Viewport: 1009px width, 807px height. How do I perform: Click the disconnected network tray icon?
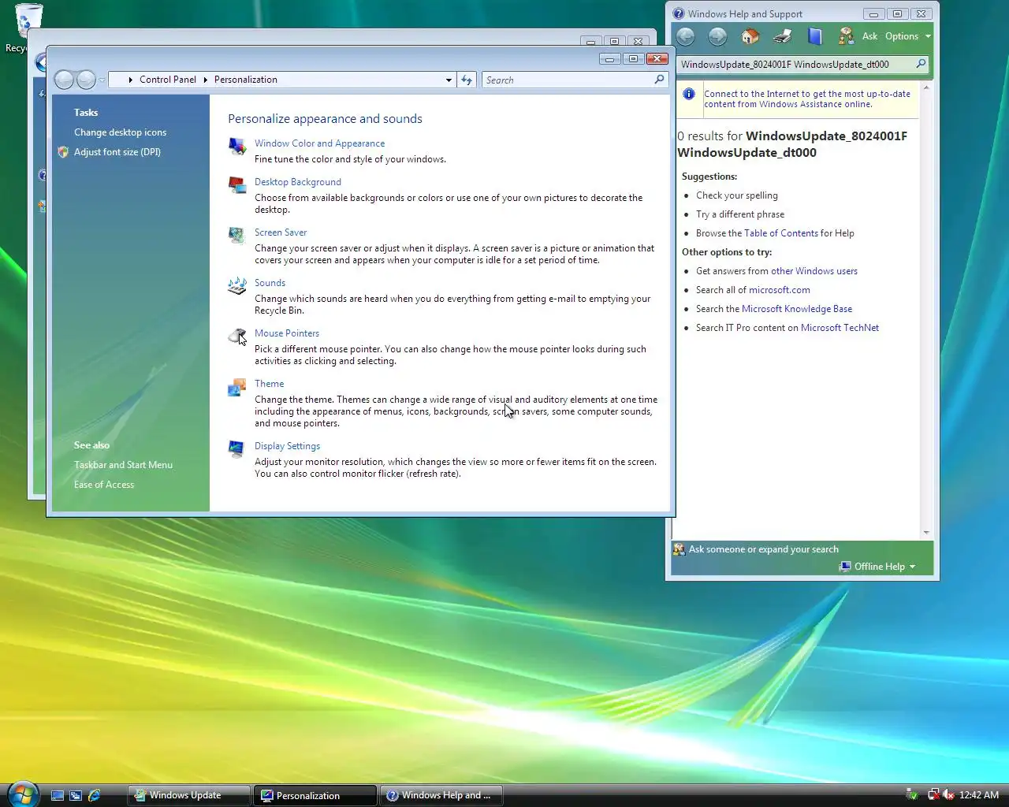933,794
